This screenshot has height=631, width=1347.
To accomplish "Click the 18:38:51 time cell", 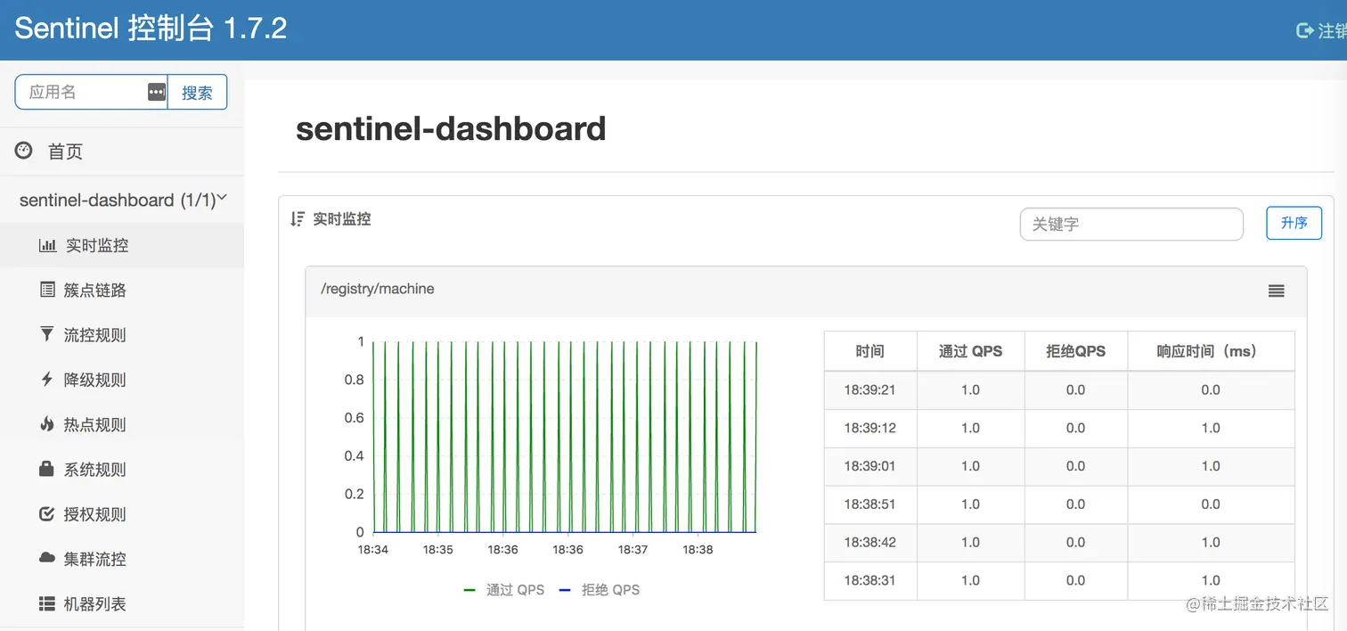I will (x=870, y=504).
